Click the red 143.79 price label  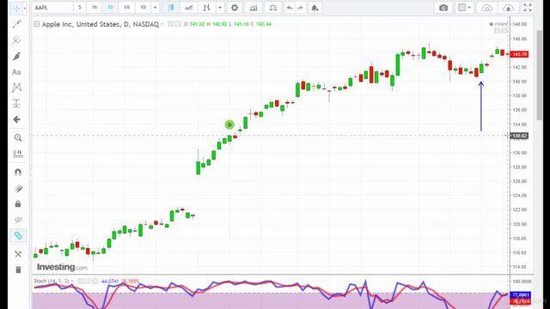pyautogui.click(x=519, y=54)
